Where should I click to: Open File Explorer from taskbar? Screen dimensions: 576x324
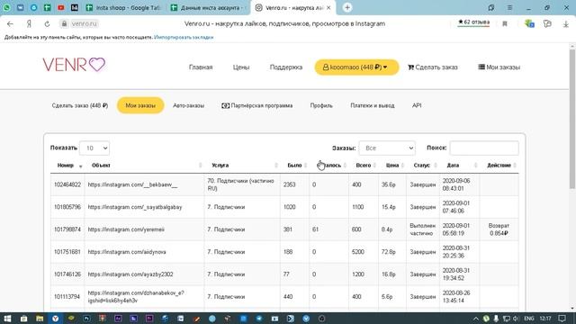(40, 319)
